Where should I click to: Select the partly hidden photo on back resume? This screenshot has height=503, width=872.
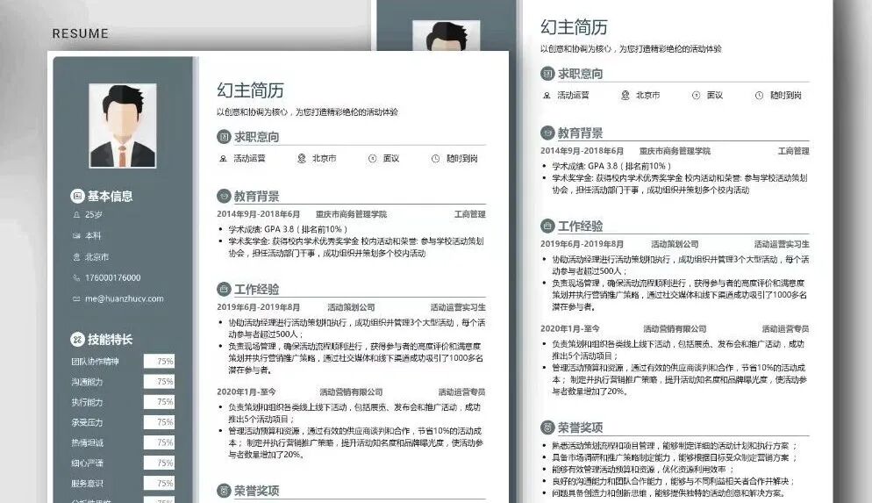[446, 35]
